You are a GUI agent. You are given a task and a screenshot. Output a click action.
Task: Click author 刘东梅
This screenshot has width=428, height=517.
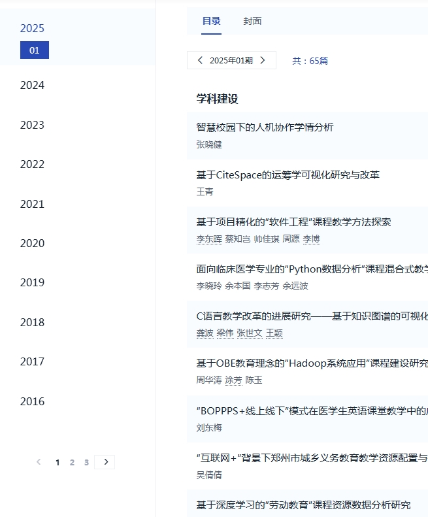209,427
